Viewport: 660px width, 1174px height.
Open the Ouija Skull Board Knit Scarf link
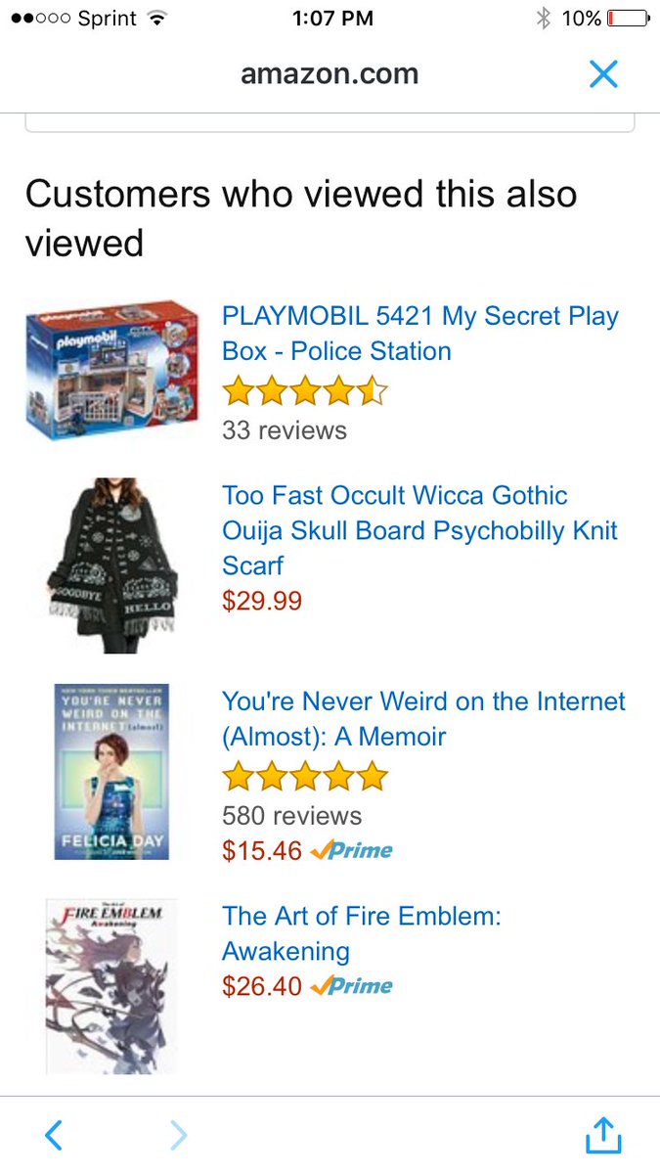[420, 530]
